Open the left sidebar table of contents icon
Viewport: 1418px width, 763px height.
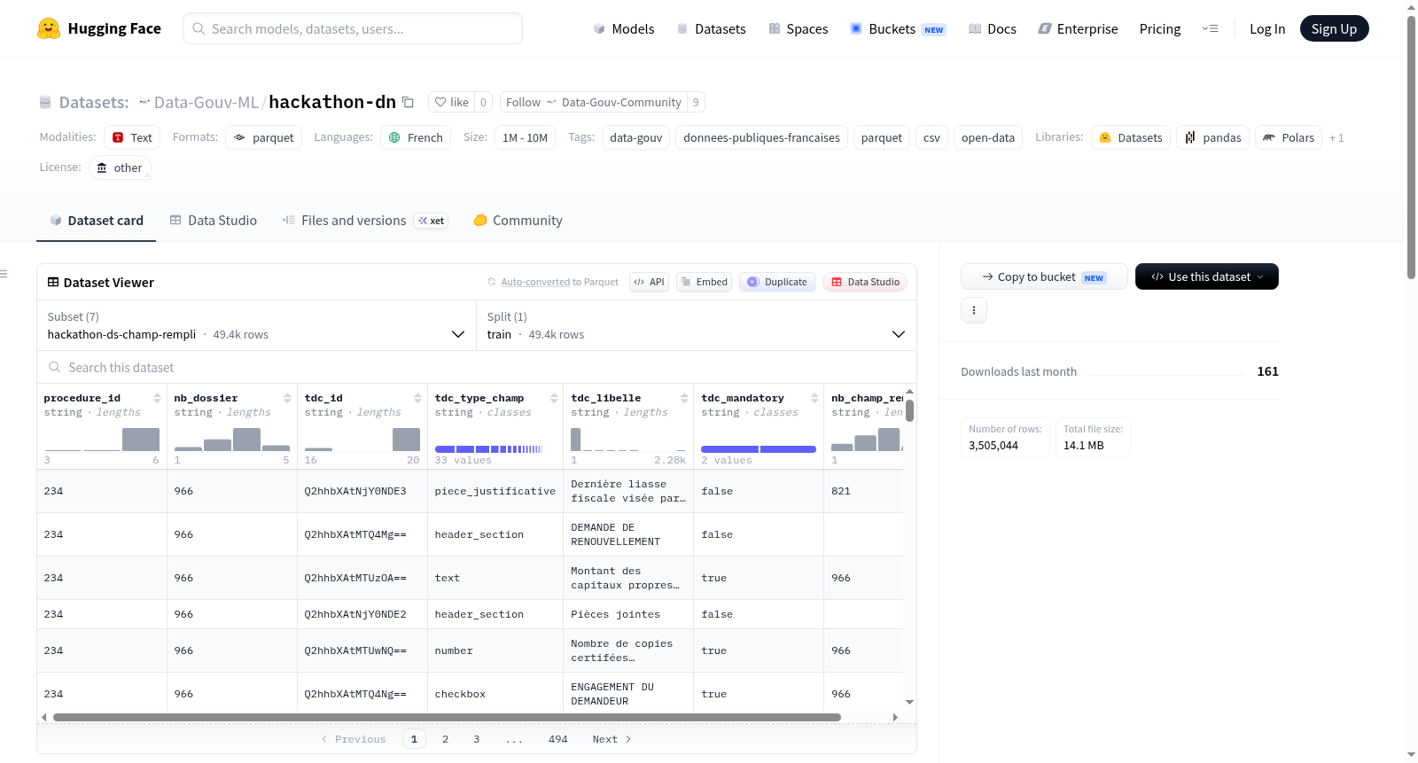pyautogui.click(x=4, y=274)
